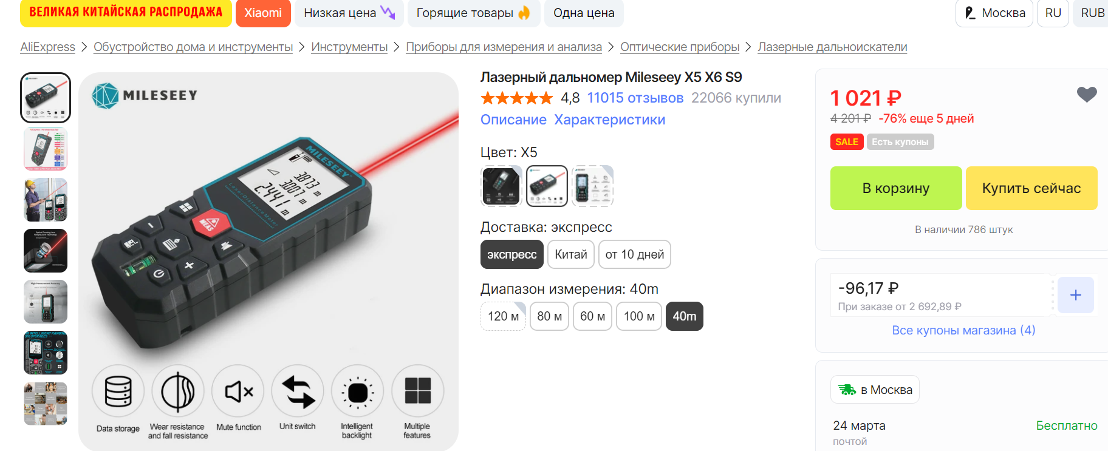1108x451 pixels.
Task: Open the Xiaomi tab
Action: [263, 13]
